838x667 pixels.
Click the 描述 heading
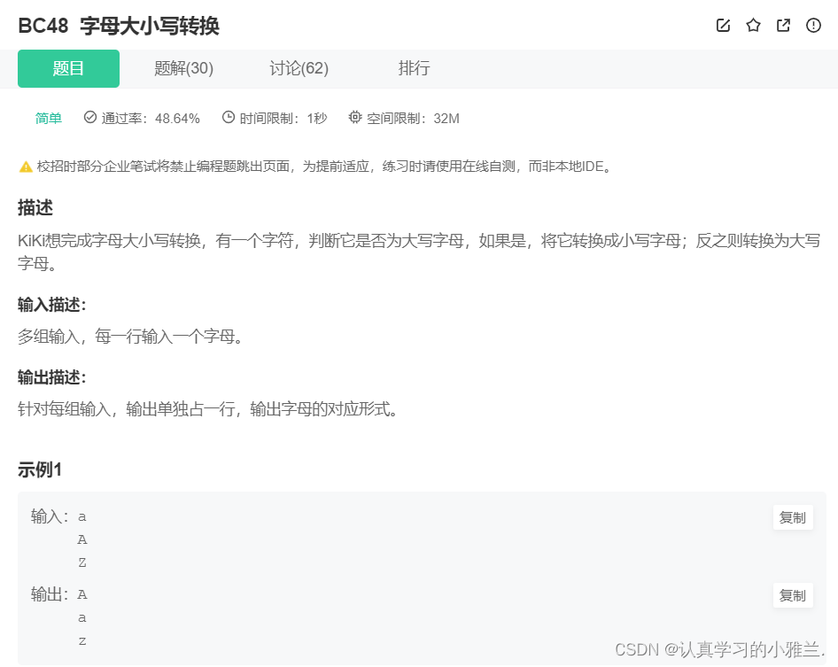(x=35, y=207)
